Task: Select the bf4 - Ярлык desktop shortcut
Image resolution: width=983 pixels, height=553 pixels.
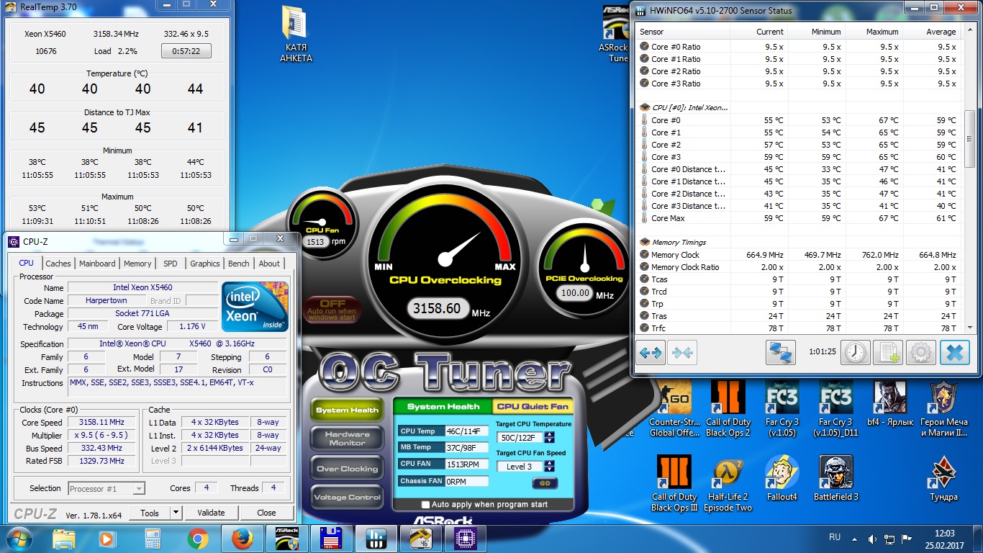Action: pos(889,403)
